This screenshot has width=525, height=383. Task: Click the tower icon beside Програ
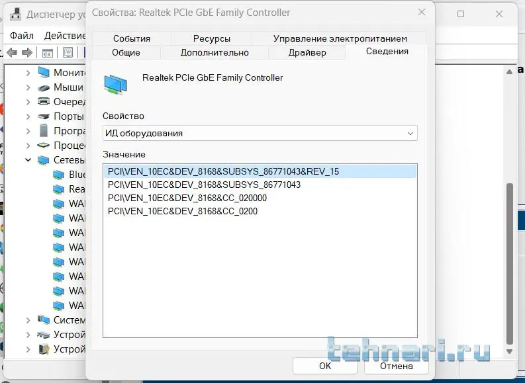pyautogui.click(x=44, y=130)
